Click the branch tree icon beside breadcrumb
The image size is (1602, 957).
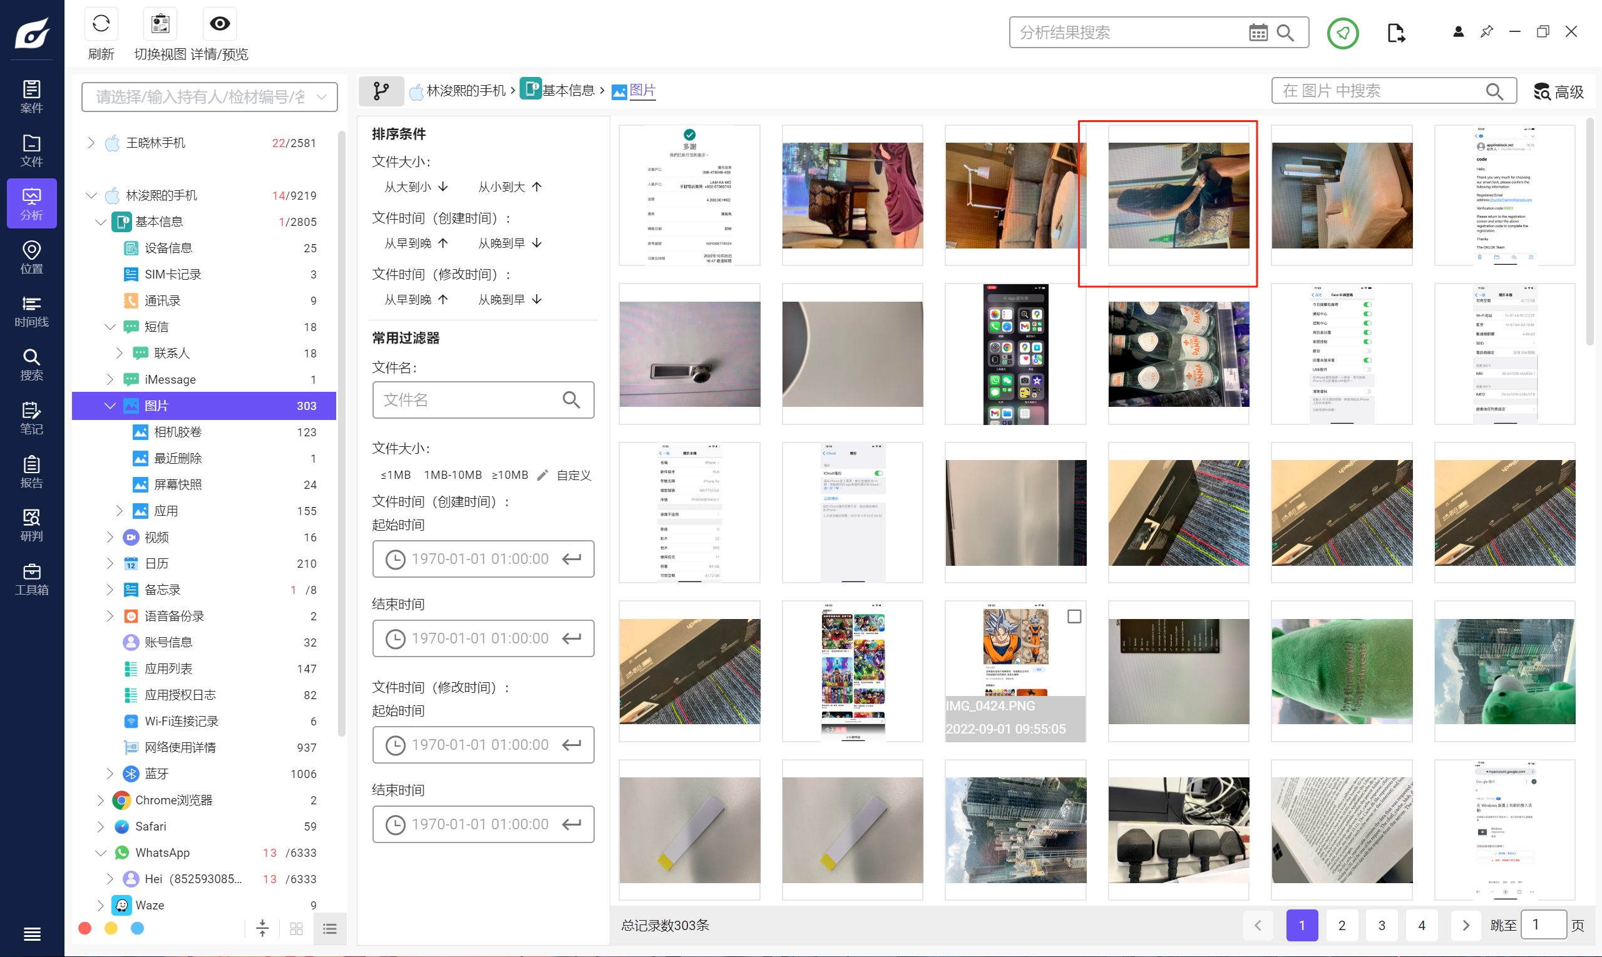[381, 91]
